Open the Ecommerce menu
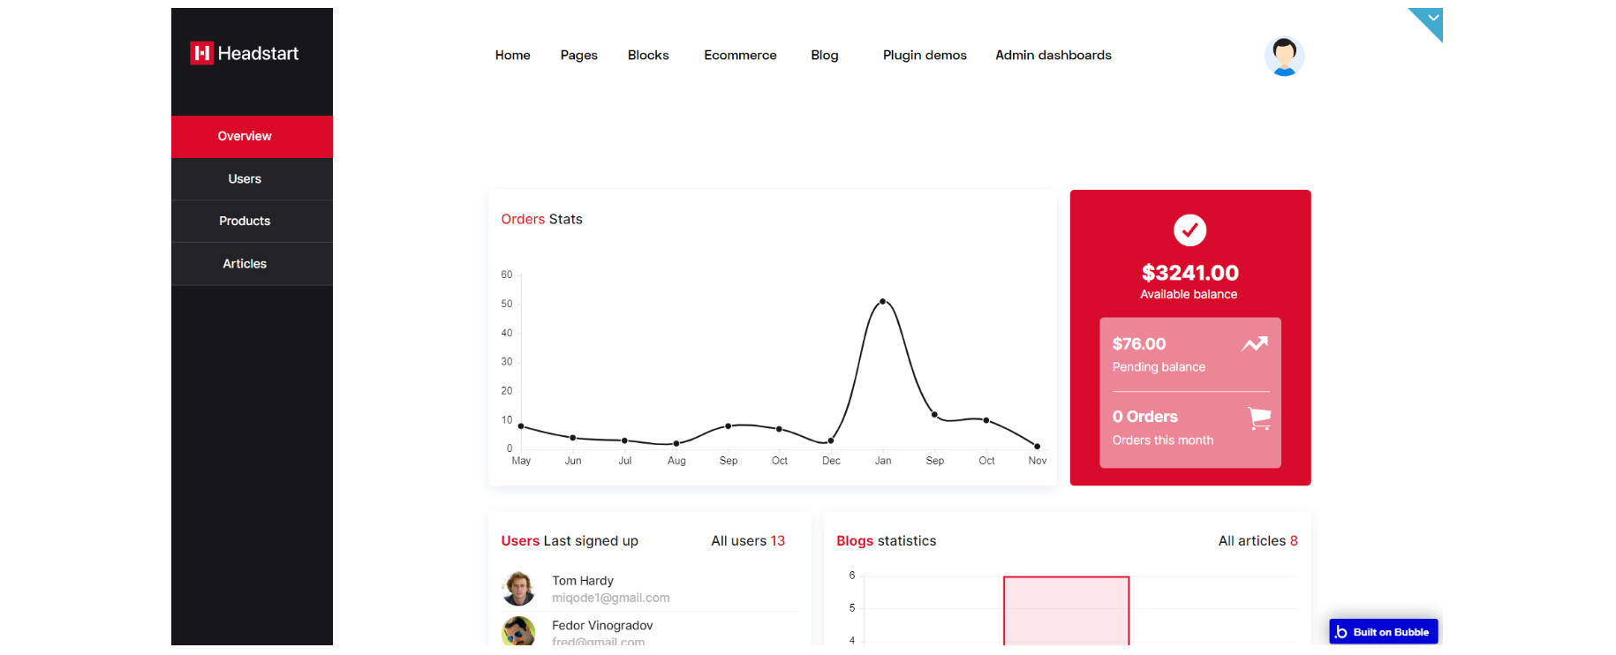 [740, 55]
